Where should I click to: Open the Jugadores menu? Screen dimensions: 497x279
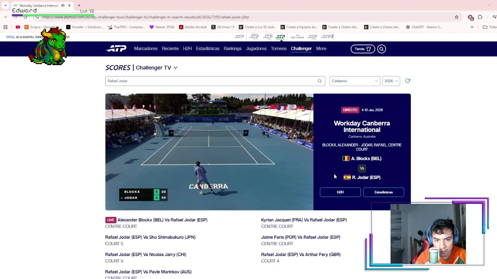point(256,48)
